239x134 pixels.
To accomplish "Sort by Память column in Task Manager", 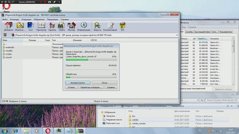I will tap(203, 39).
